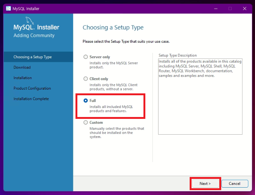Click the 'MySQL Installer' window title text

tap(26, 9)
